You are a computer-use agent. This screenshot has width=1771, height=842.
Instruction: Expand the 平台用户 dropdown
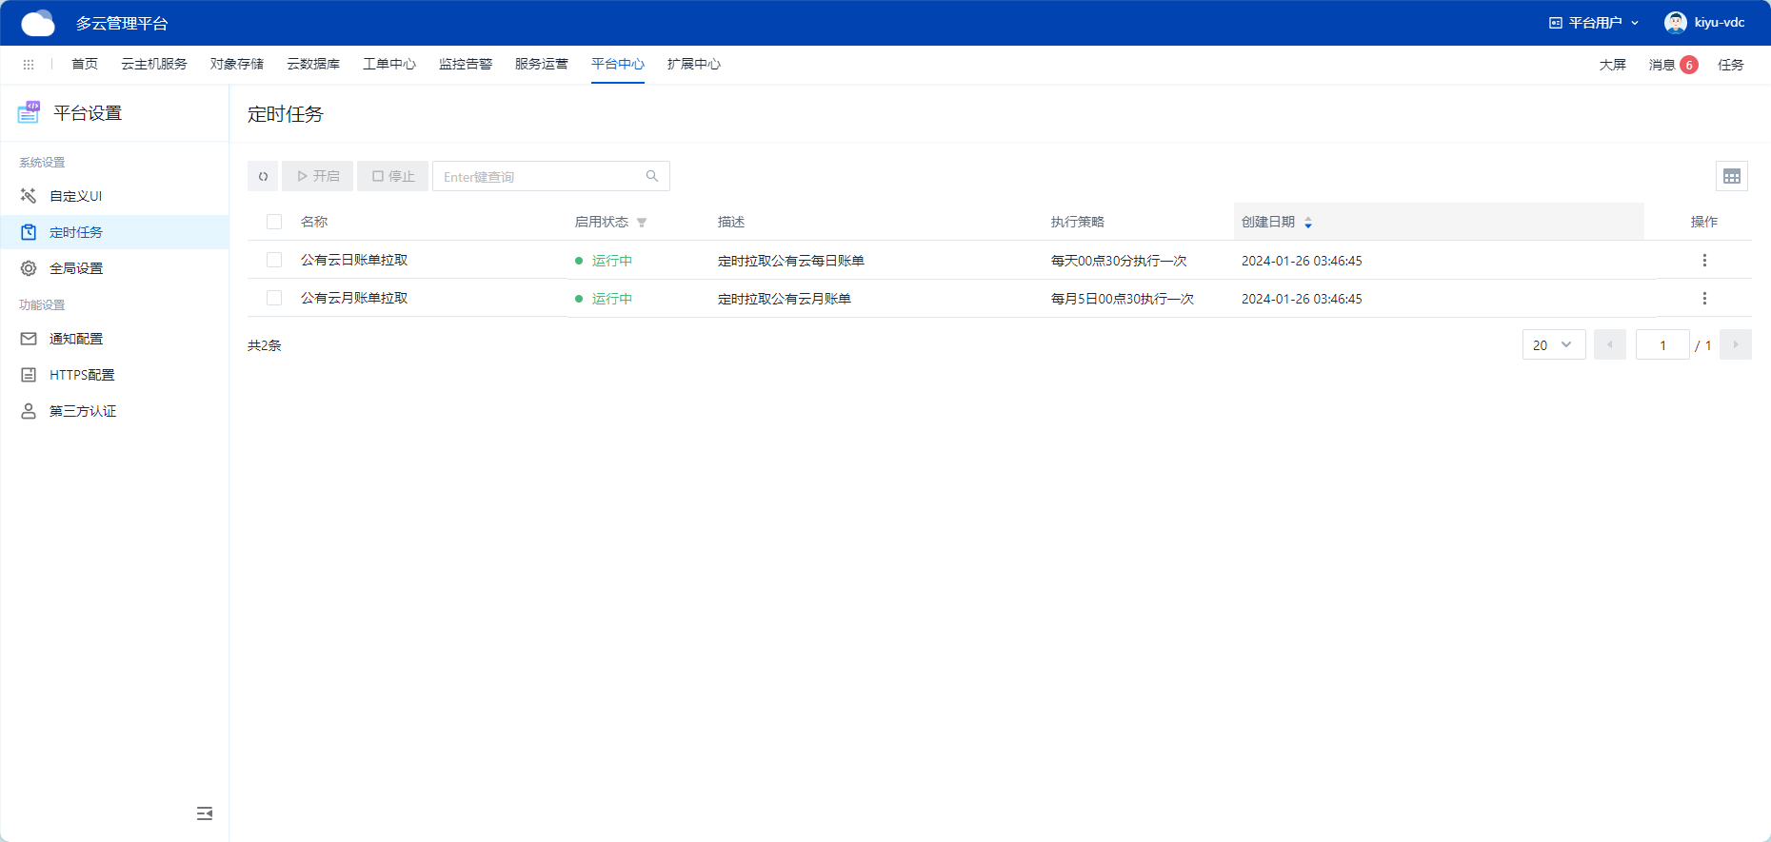coord(1594,23)
